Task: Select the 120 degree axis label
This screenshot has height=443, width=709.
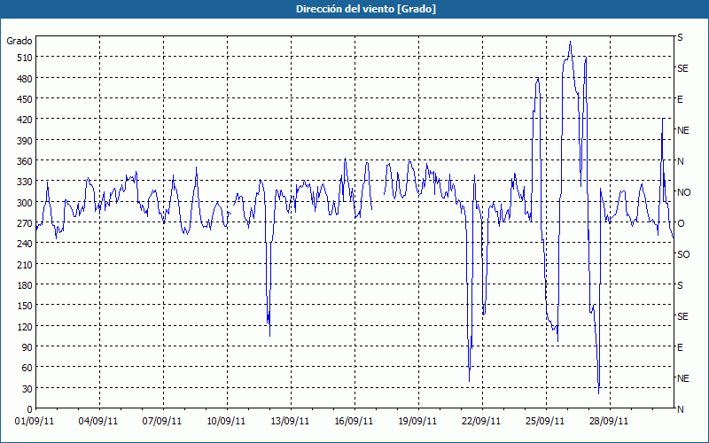Action: [x=24, y=327]
